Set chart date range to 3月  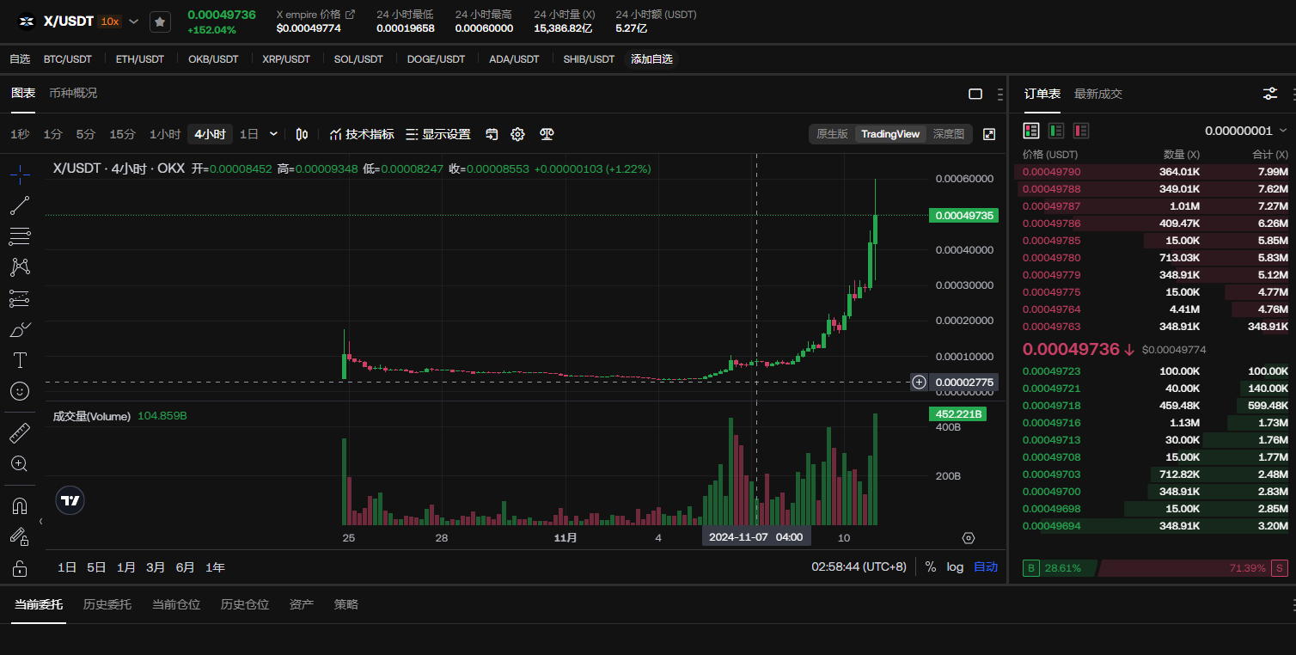point(156,567)
